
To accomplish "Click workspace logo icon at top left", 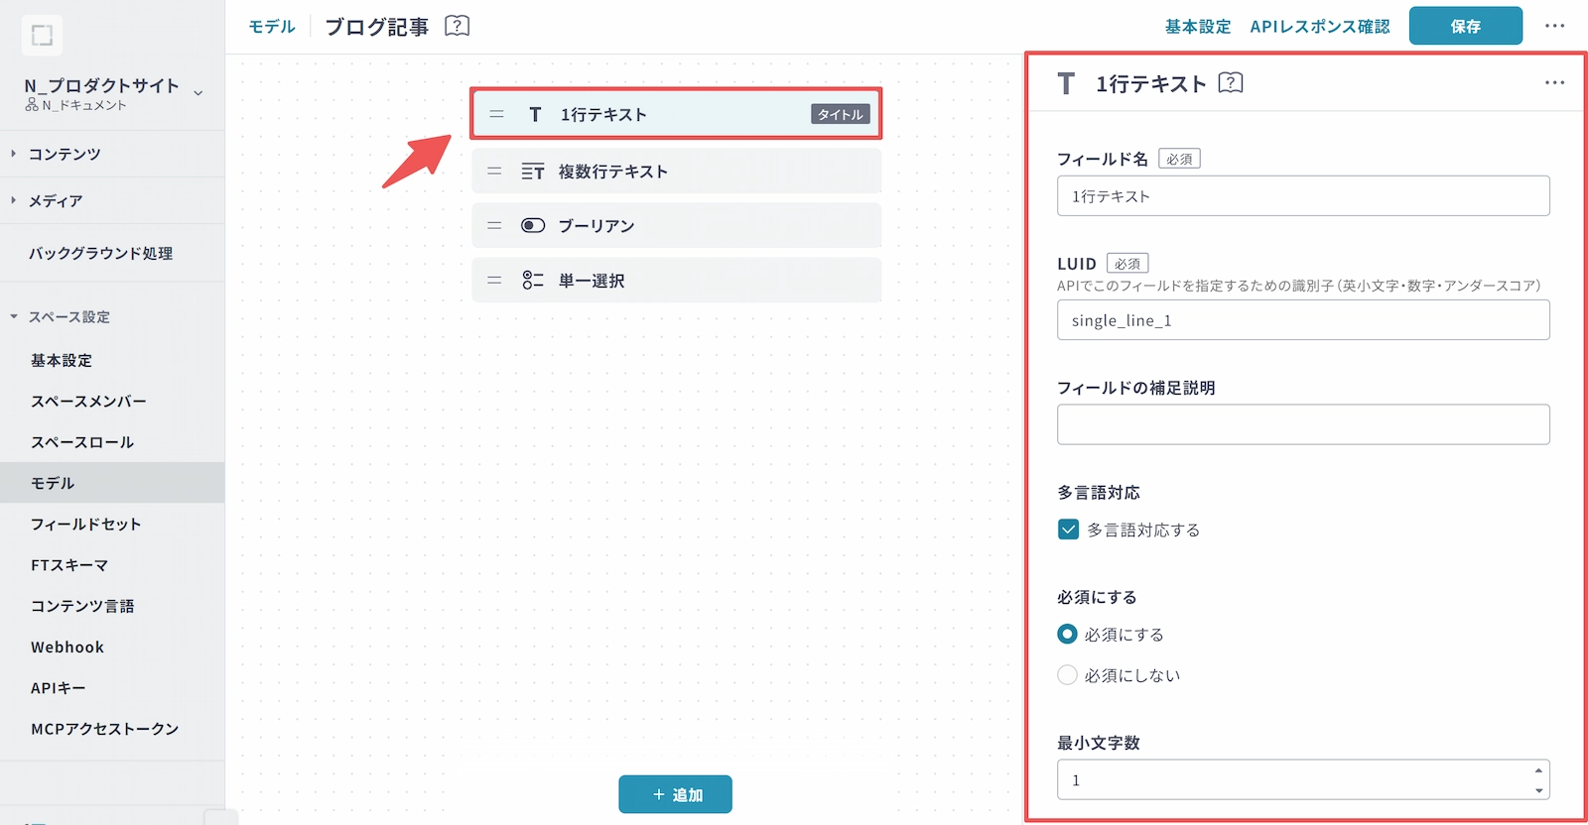I will pyautogui.click(x=42, y=36).
